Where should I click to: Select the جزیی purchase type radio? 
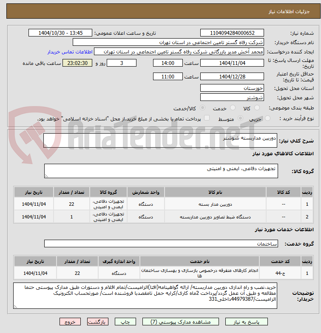[x=267, y=118]
